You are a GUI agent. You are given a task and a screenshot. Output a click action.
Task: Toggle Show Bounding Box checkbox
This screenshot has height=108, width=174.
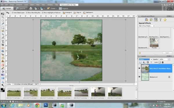(26, 13)
